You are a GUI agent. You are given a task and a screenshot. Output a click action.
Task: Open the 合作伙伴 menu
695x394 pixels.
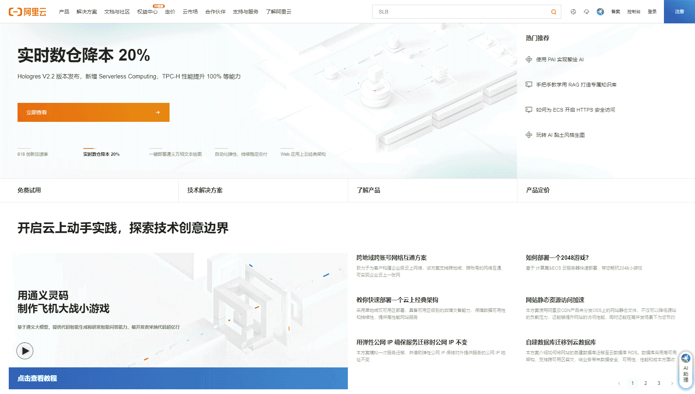(215, 12)
